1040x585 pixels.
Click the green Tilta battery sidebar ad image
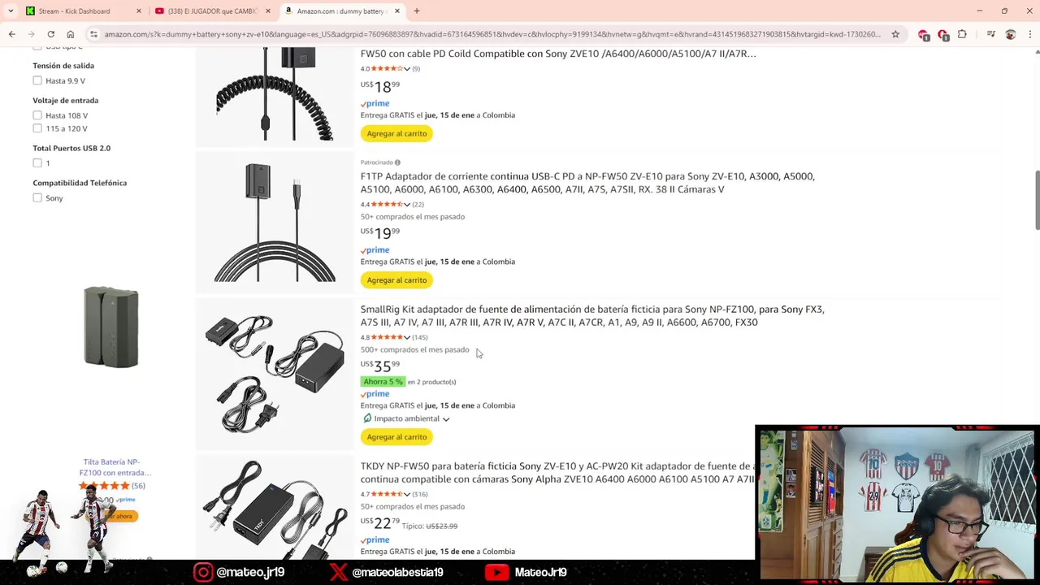pos(111,327)
